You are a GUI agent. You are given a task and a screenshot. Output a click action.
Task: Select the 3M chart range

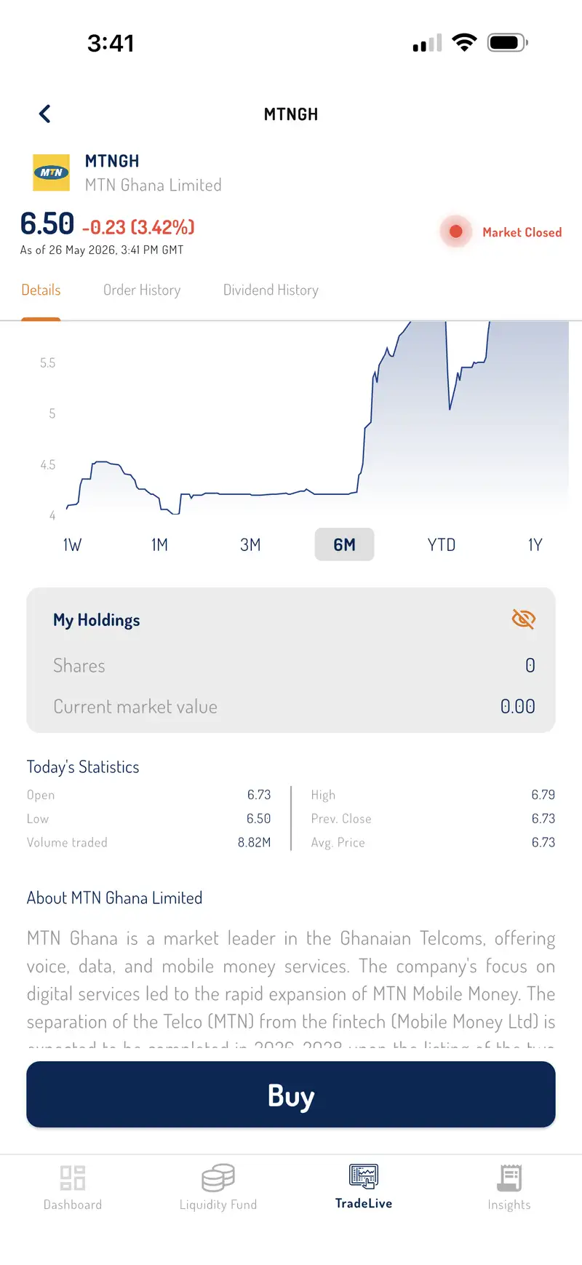tap(250, 544)
